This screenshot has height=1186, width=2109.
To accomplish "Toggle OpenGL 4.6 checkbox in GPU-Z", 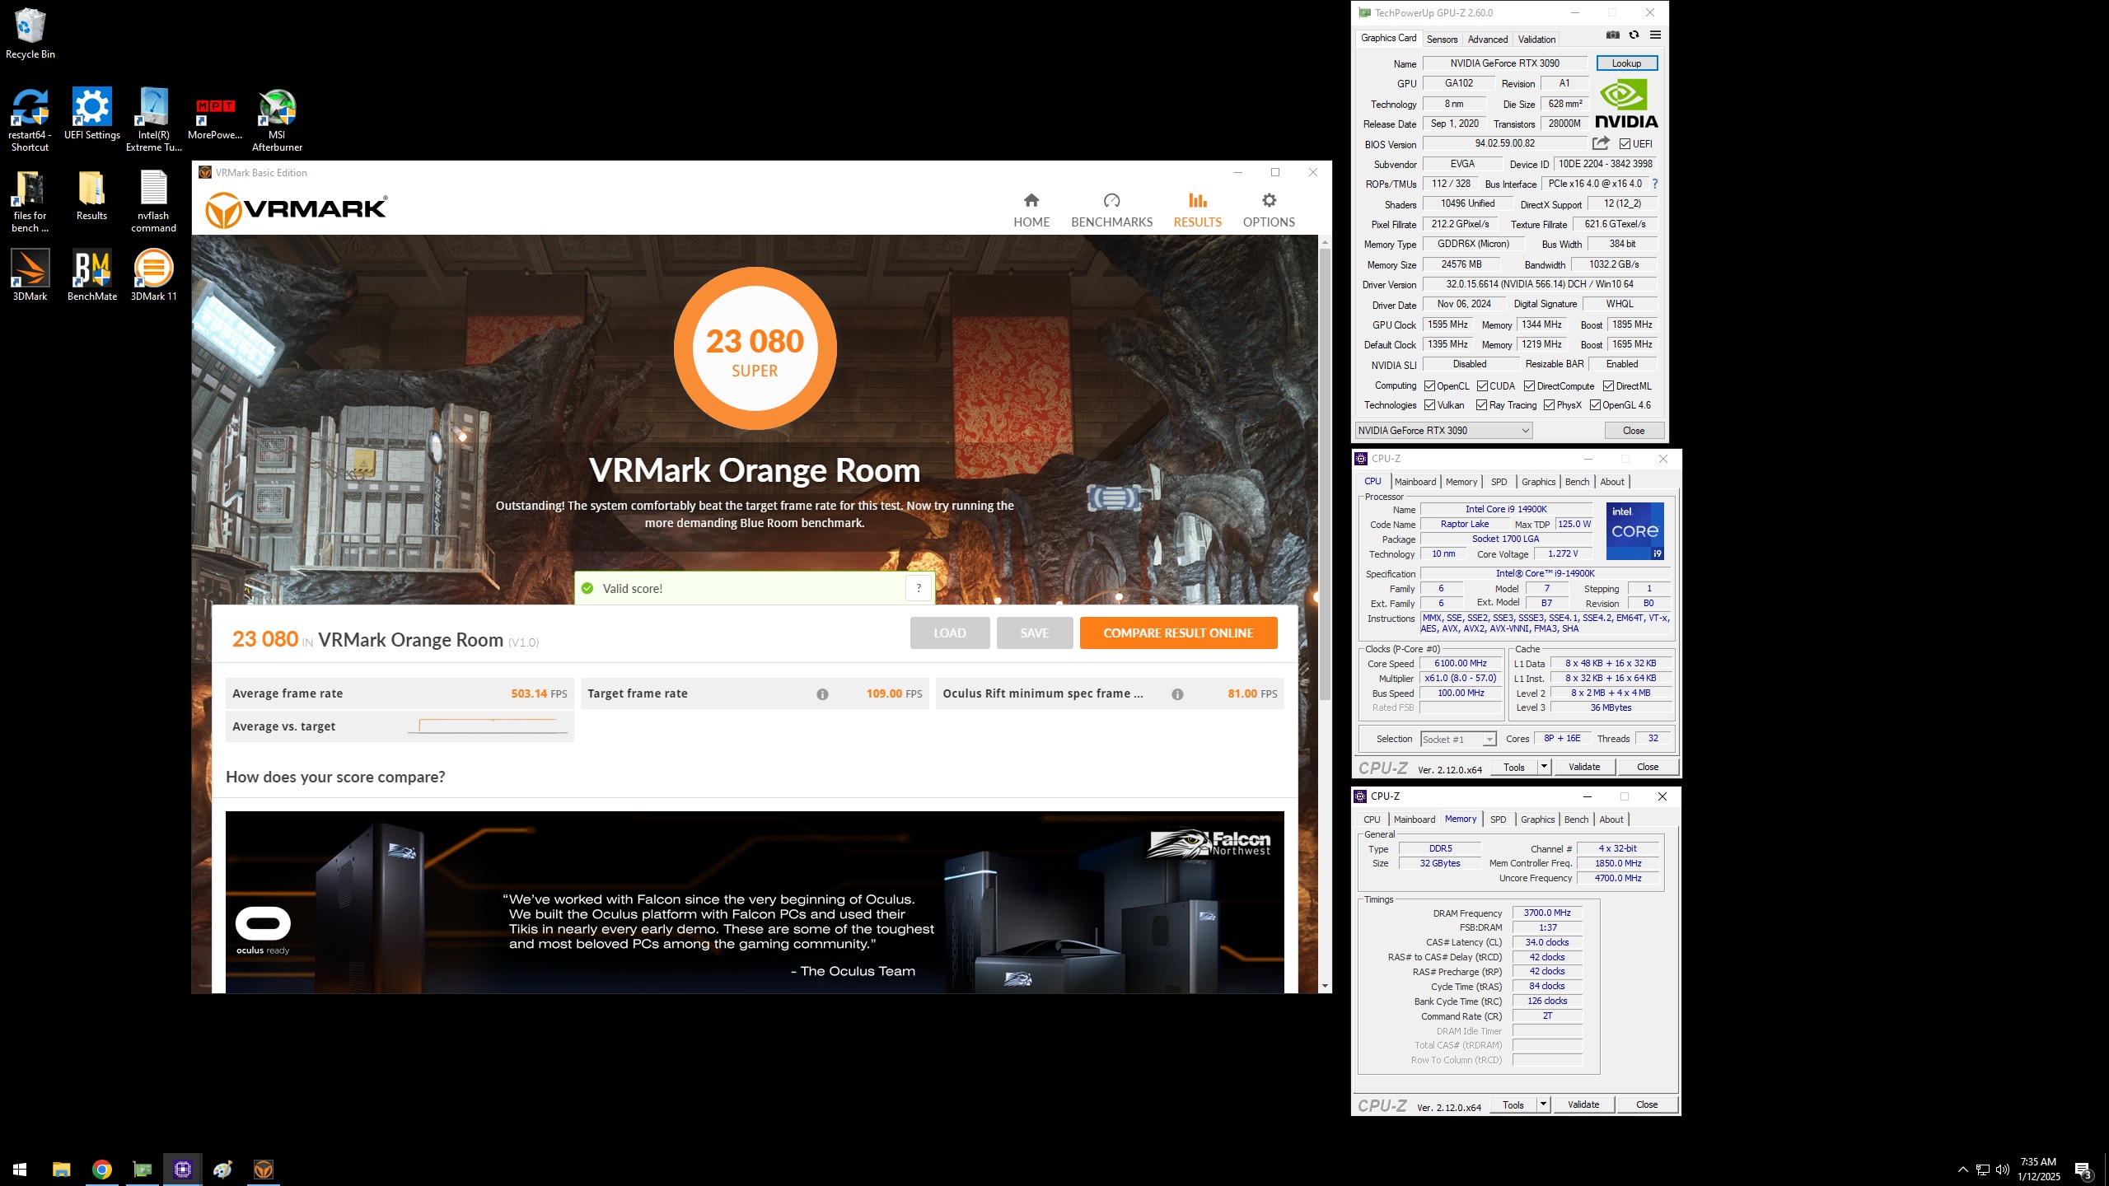I will pyautogui.click(x=1595, y=405).
